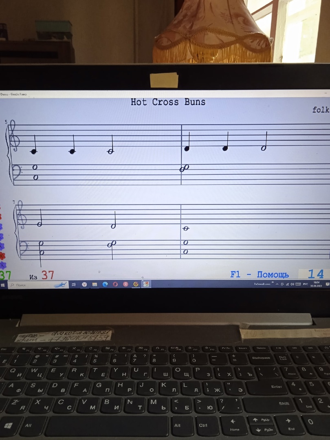Open the Opera browser taskbar icon
This screenshot has height=440, width=330.
coord(115,284)
